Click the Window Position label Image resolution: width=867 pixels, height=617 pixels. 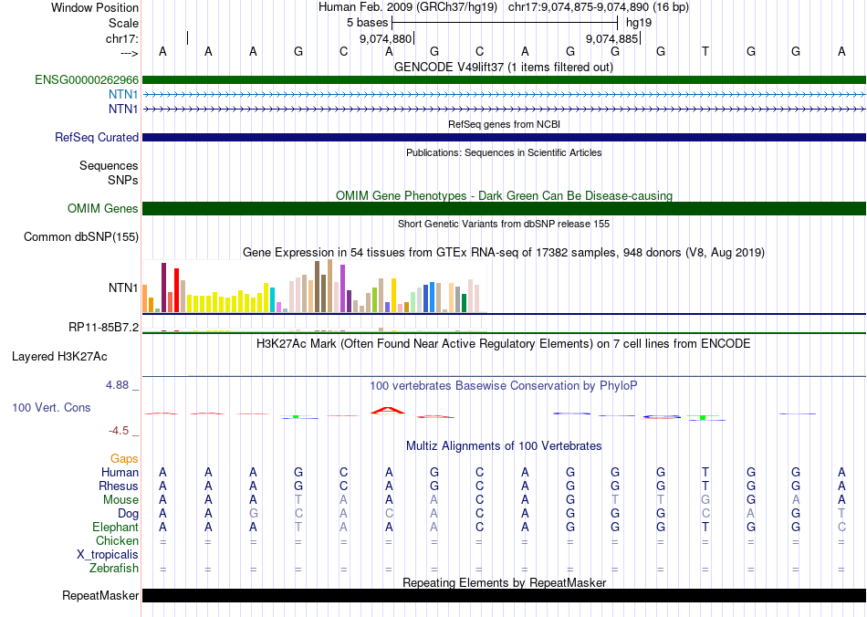coord(95,7)
